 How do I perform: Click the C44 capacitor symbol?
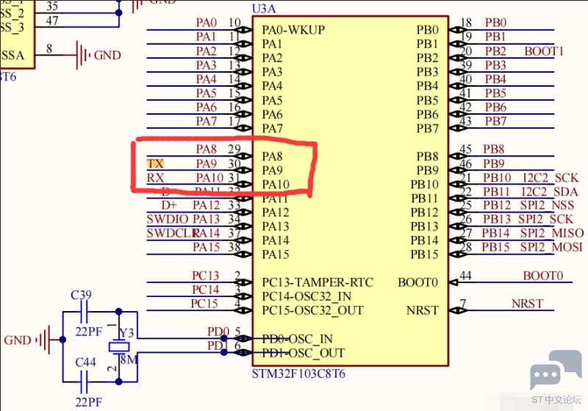click(x=84, y=382)
